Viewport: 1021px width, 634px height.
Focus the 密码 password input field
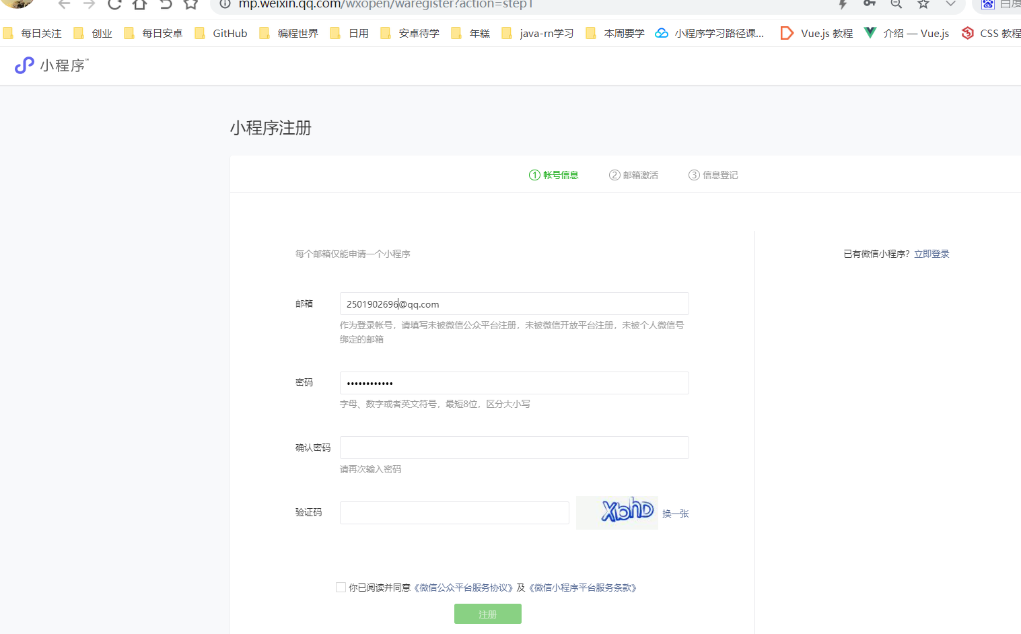tap(514, 383)
